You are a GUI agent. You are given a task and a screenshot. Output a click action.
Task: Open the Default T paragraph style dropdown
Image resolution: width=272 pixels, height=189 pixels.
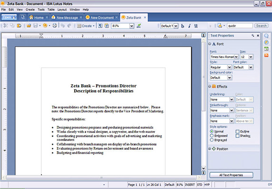pos(176,26)
